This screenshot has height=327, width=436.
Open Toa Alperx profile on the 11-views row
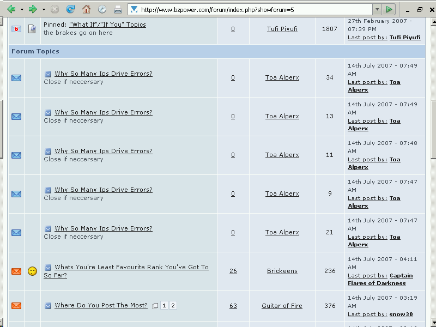click(x=282, y=155)
